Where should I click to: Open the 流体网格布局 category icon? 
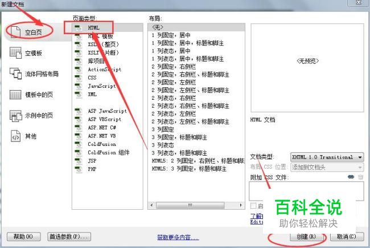[15, 74]
